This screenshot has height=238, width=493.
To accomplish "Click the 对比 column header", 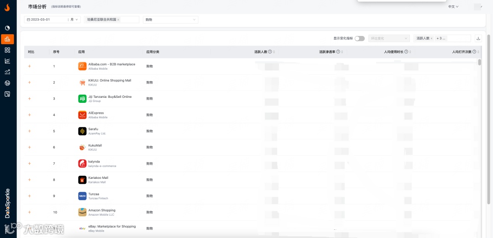I will tap(31, 52).
